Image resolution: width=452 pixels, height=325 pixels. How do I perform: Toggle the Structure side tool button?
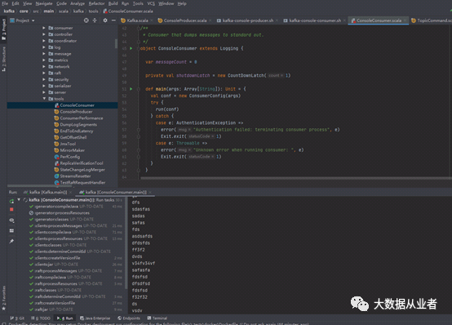coord(4,59)
